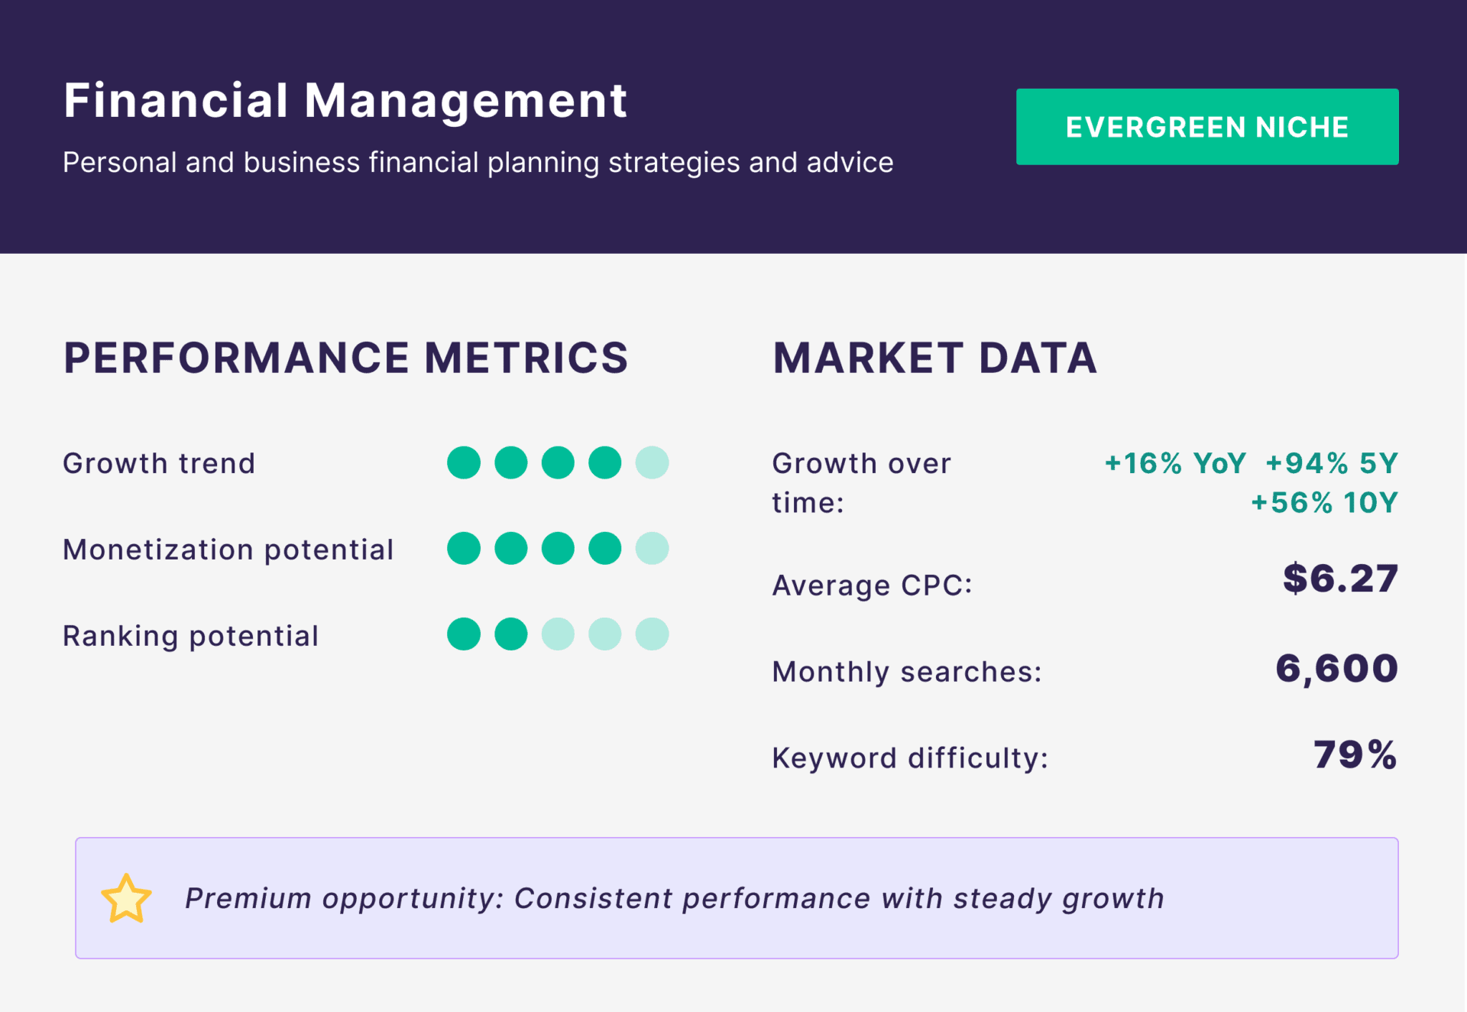Click the second Ranking potential dot
Screen dimensions: 1467x1012
click(x=510, y=634)
